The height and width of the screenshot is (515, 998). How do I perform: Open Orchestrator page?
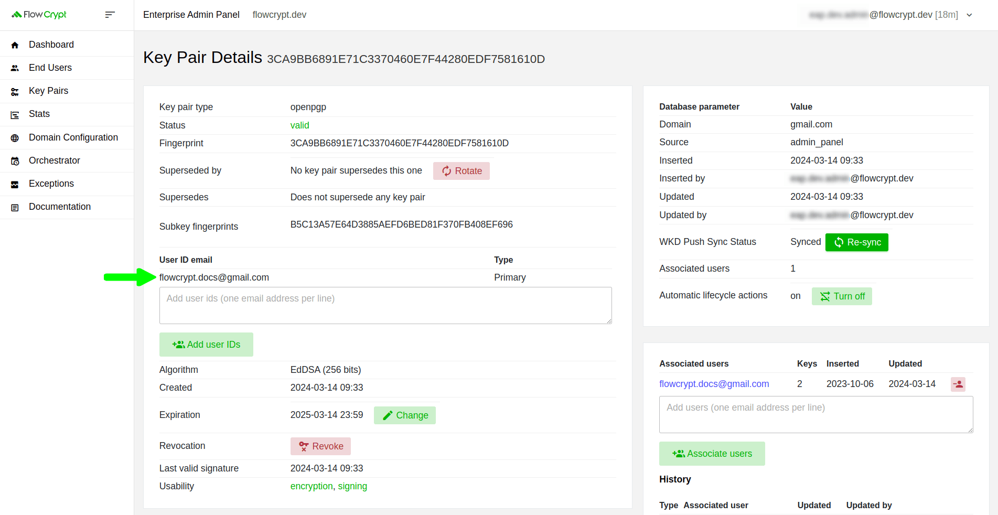(x=55, y=160)
